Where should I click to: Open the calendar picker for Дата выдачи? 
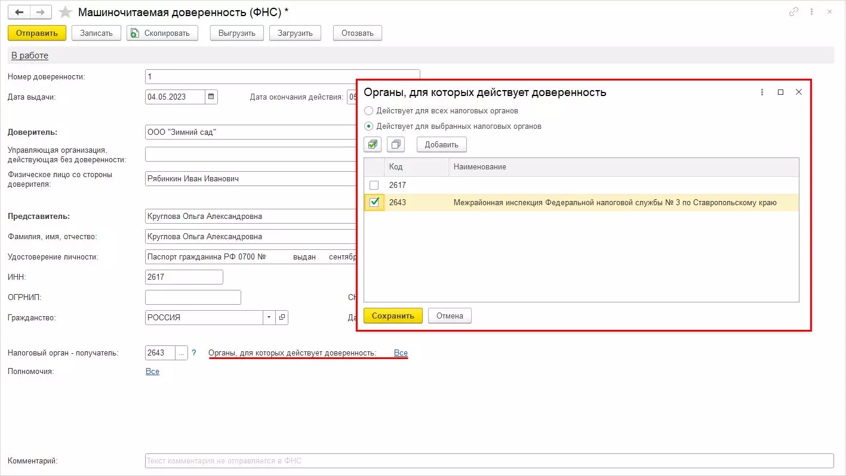click(x=211, y=97)
